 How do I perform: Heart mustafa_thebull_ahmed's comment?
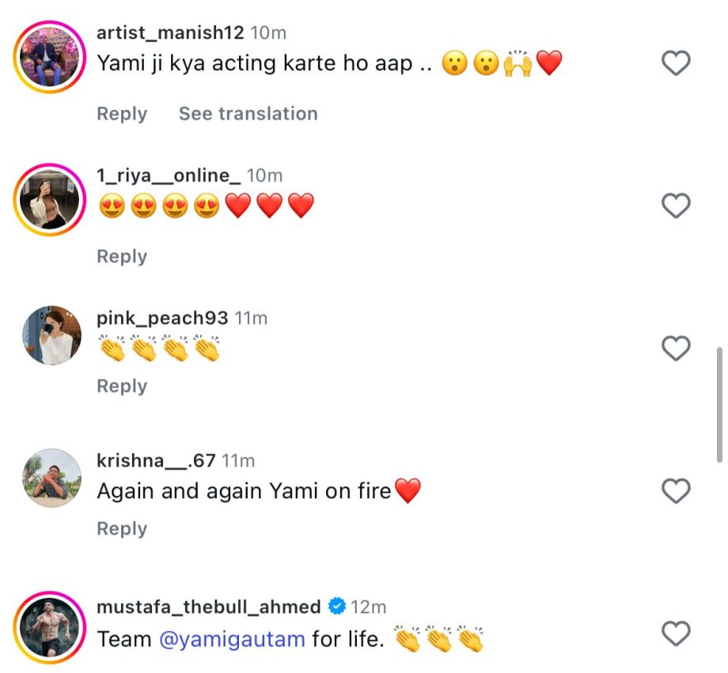[676, 633]
